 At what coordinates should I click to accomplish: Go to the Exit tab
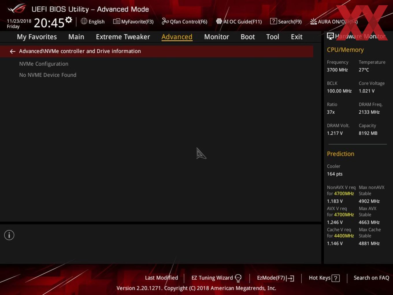[x=296, y=37]
